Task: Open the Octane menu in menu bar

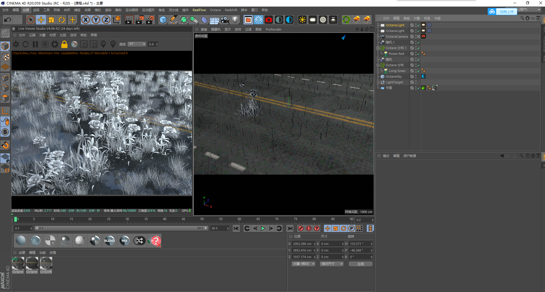Action: (x=215, y=10)
